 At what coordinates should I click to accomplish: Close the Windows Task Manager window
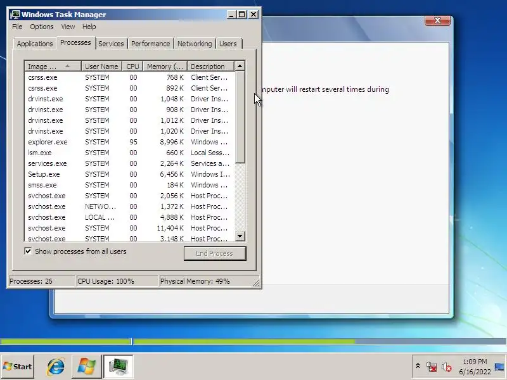tap(253, 15)
